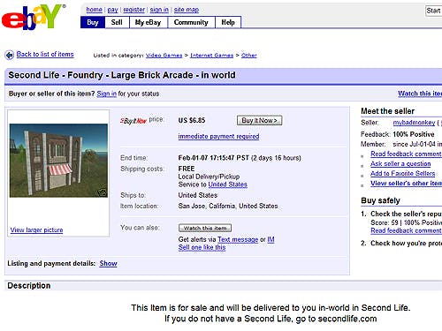The height and width of the screenshot is (331, 442).
Task: Click the FREE shipping cost text
Action: pyautogui.click(x=187, y=169)
